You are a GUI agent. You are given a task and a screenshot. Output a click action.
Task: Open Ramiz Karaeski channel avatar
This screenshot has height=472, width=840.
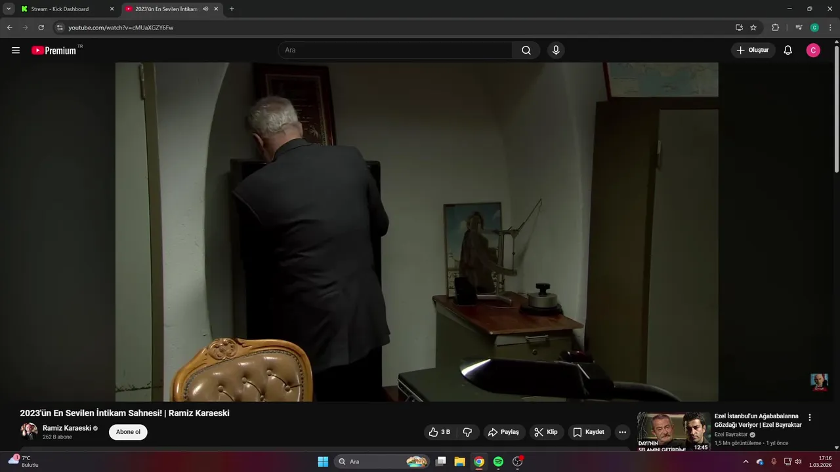coord(29,431)
